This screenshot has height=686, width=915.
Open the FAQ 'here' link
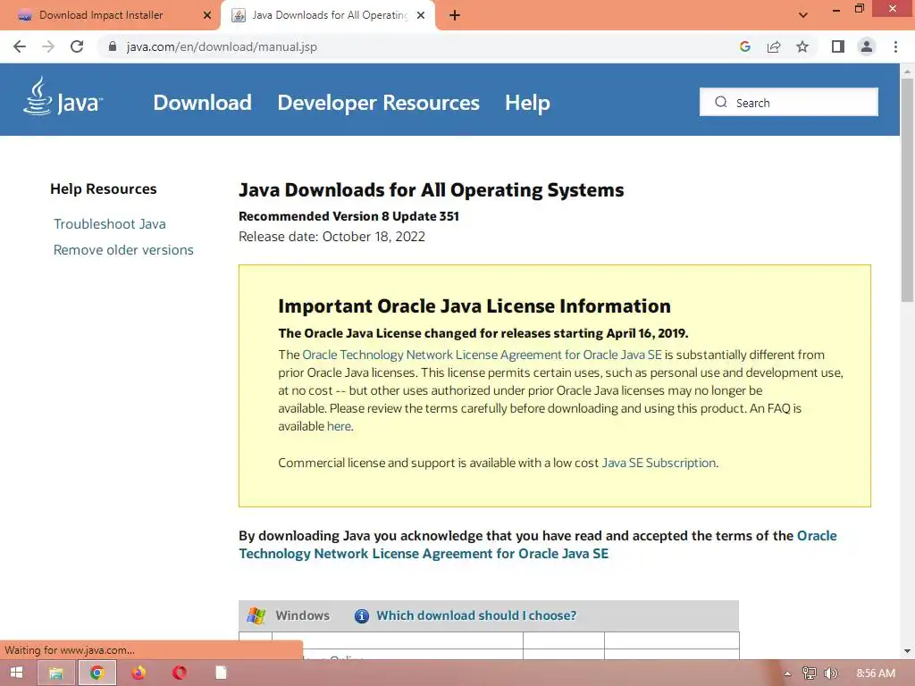(339, 426)
